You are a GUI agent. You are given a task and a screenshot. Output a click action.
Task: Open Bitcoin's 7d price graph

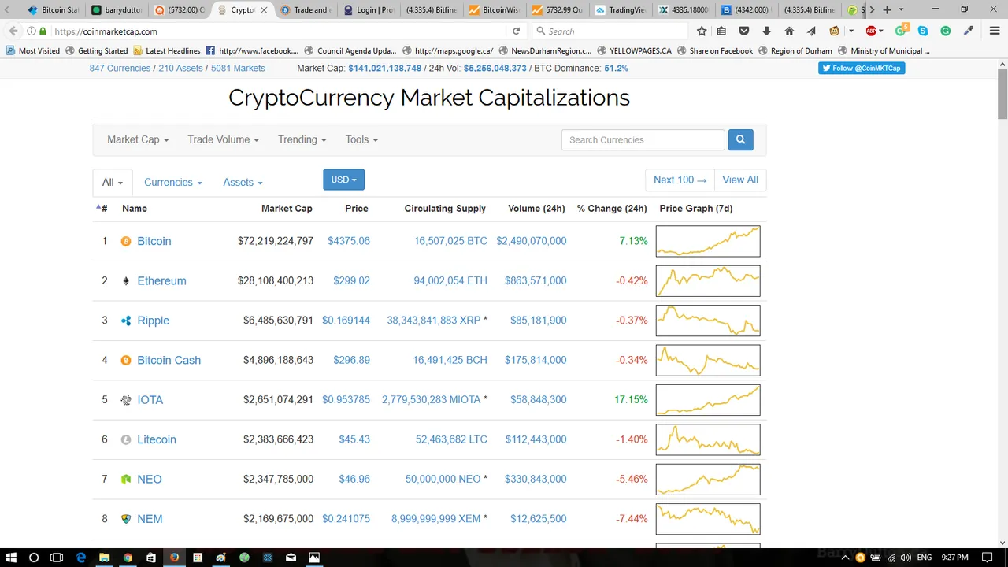708,241
